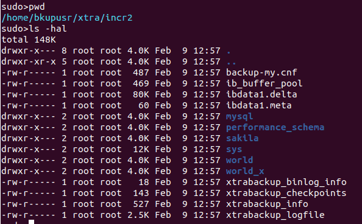Click the xtrabackup_binlog_info file name
Image resolution: width=362 pixels, height=224 pixels.
coord(286,182)
